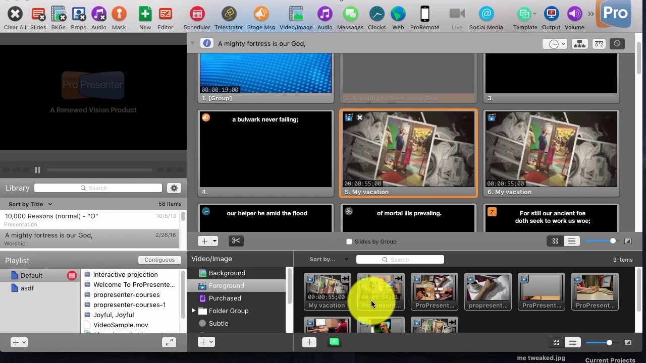This screenshot has width=646, height=363.
Task: Open the playlist add plus dropdown
Action: [x=19, y=342]
